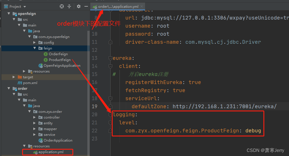Fold the serviceUrl block at line 18
The height and width of the screenshot is (156, 289).
point(110,98)
